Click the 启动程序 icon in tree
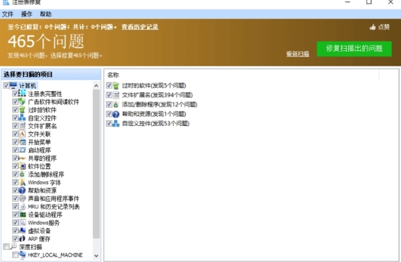The image size is (401, 262). 22,150
